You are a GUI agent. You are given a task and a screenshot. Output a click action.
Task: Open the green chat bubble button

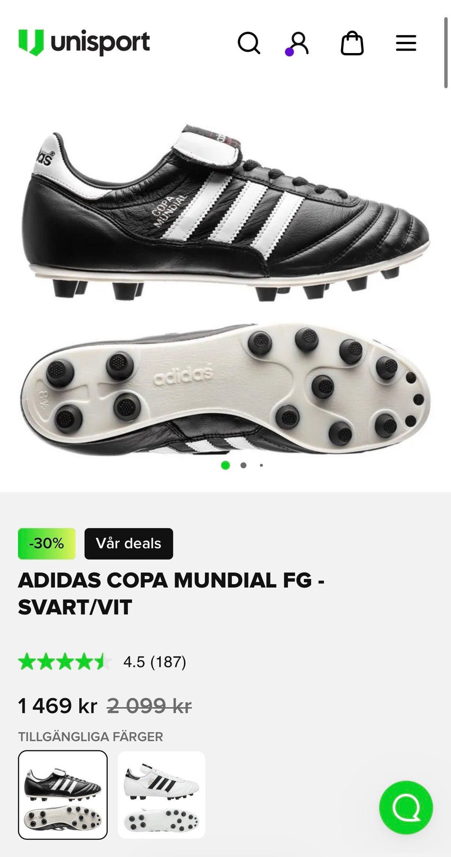[406, 807]
